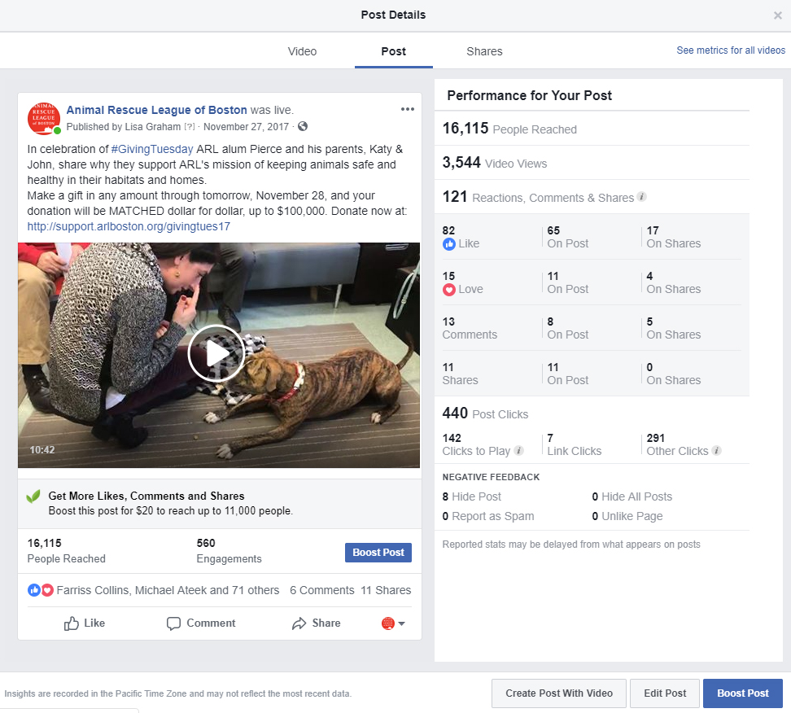Play the live video
Viewport: 791px width, 713px height.
[x=217, y=353]
